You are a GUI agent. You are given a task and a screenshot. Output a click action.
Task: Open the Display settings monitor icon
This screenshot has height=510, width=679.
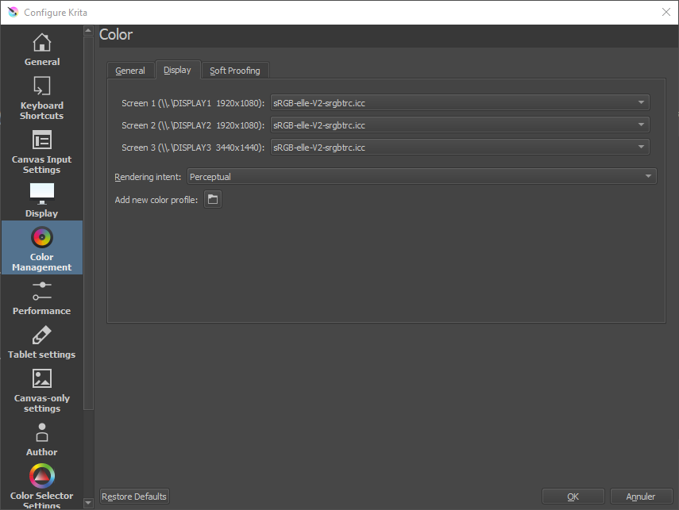pos(41,193)
